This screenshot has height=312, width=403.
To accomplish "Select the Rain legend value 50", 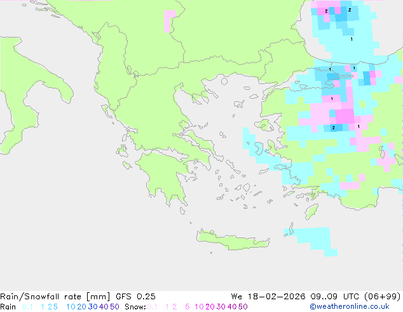I will point(114,307).
